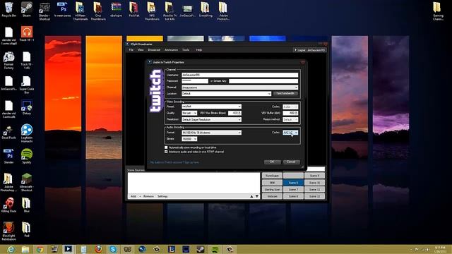Open the Killing Floor desktop shortcut
Viewport: 452px width, 254px height.
tap(8, 205)
